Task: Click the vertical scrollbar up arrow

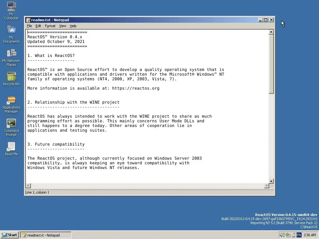Action: pos(271,32)
